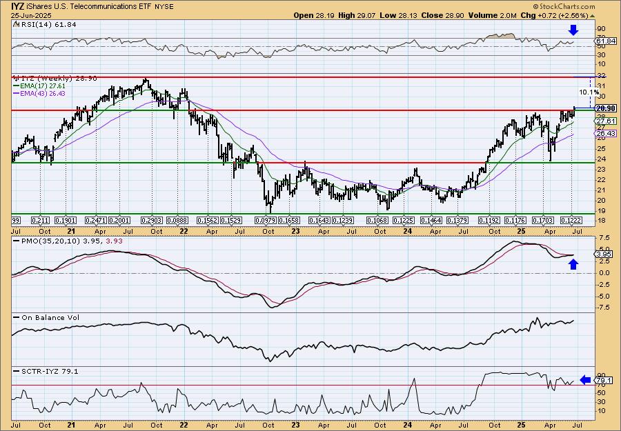Image resolution: width=621 pixels, height=431 pixels.
Task: Click the 0.1379 value under the price chart
Action: point(457,221)
